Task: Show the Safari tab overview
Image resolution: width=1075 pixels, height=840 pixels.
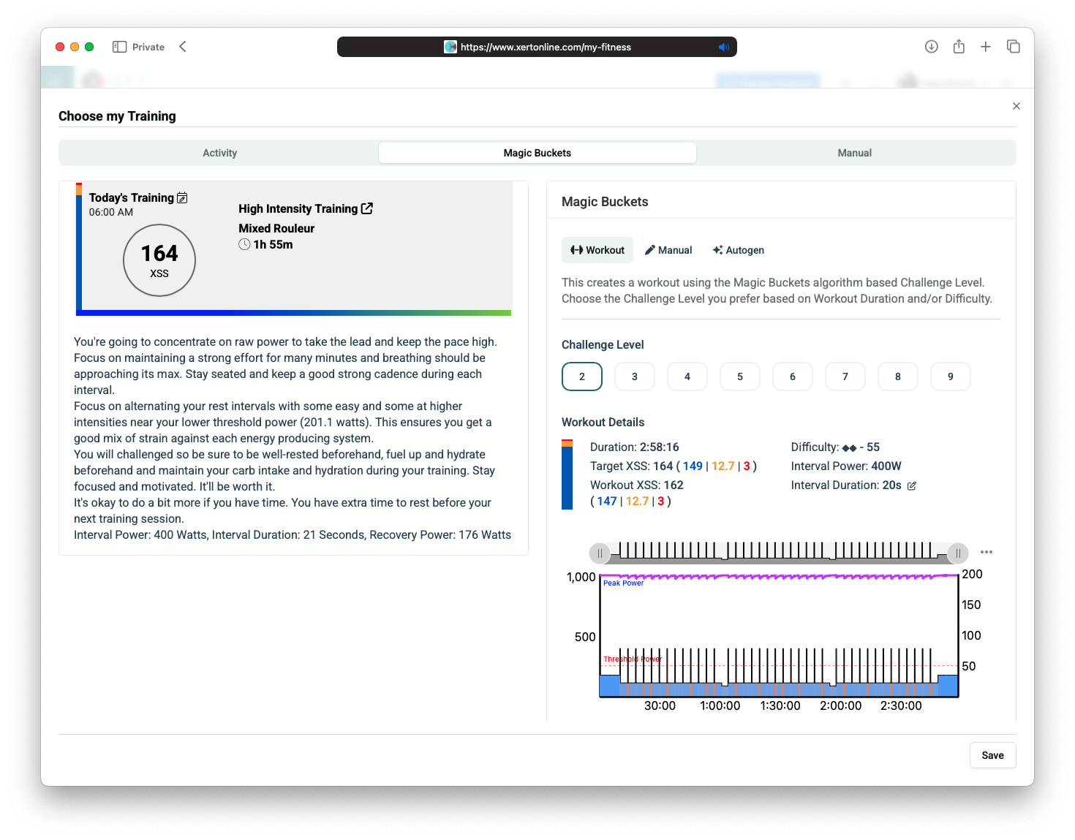Action: [1014, 47]
